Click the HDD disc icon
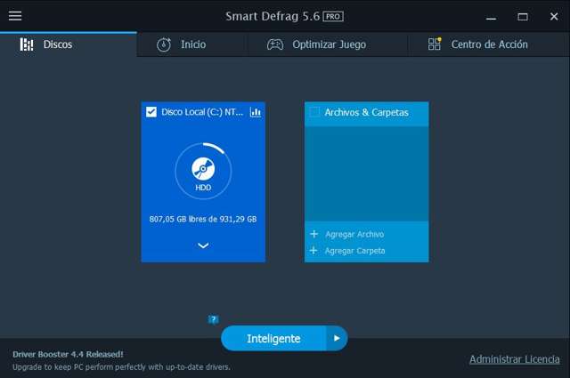570x378 pixels. tap(203, 169)
